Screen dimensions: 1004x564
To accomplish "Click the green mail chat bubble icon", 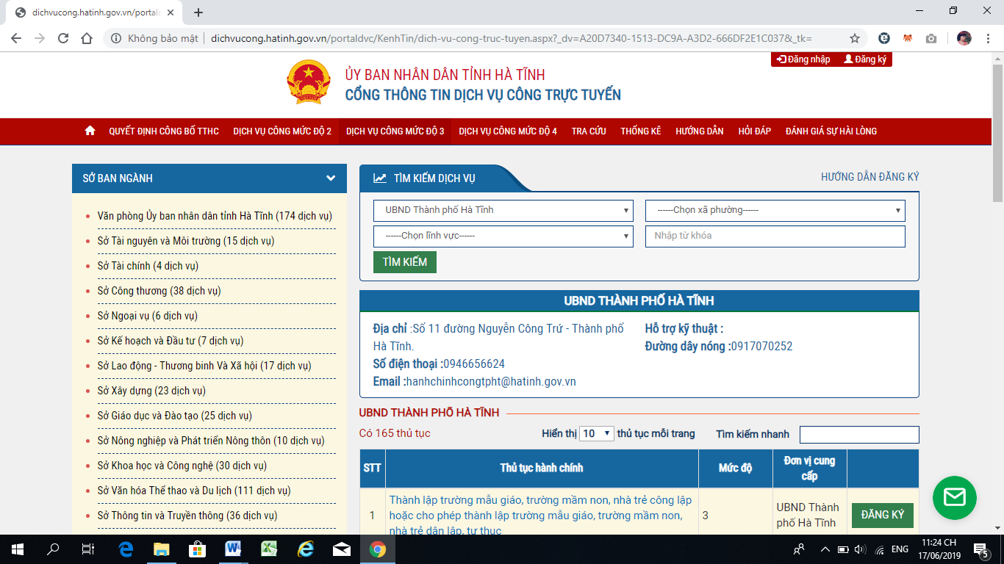I will coord(954,498).
